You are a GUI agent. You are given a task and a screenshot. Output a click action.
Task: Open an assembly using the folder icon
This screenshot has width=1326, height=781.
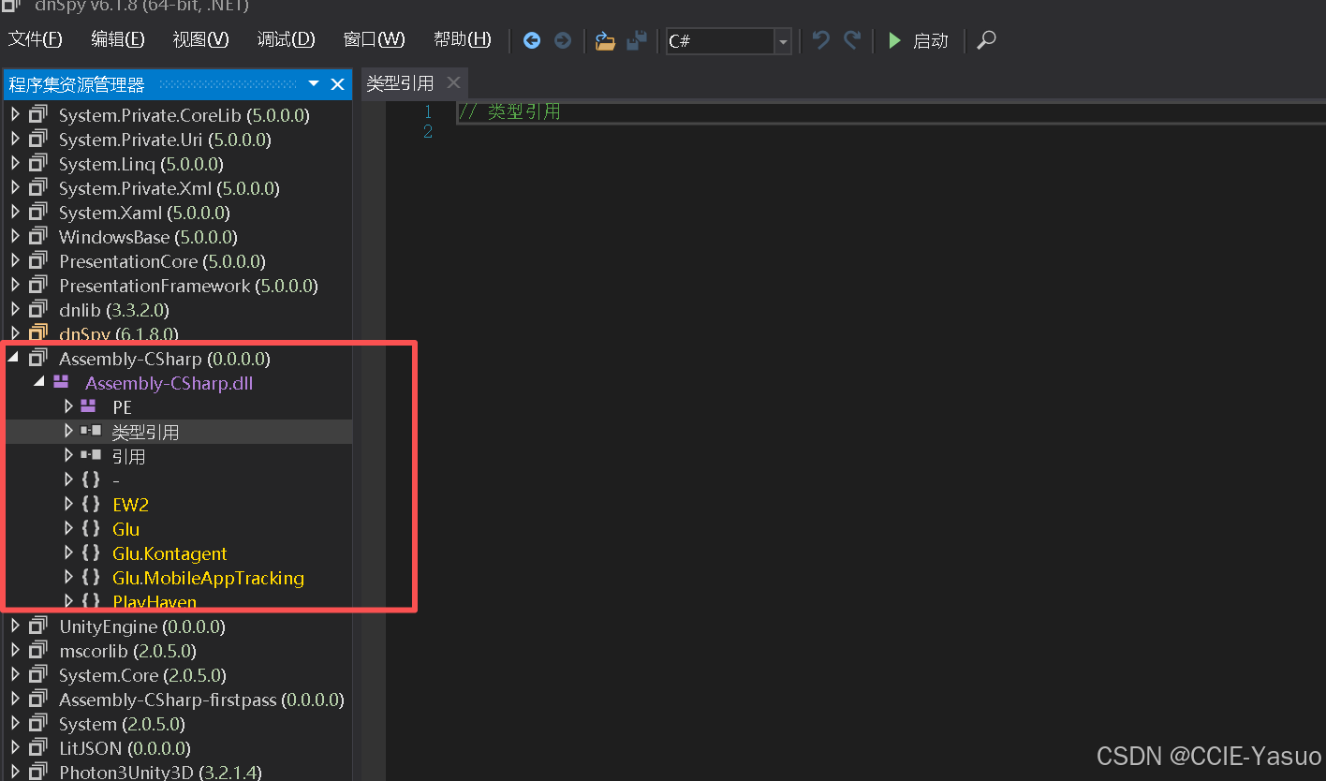pos(605,40)
